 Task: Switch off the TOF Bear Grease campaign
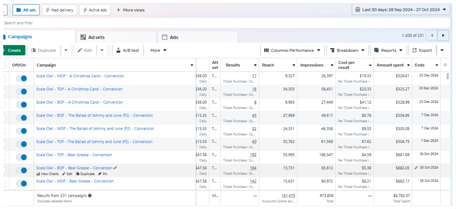point(22,157)
